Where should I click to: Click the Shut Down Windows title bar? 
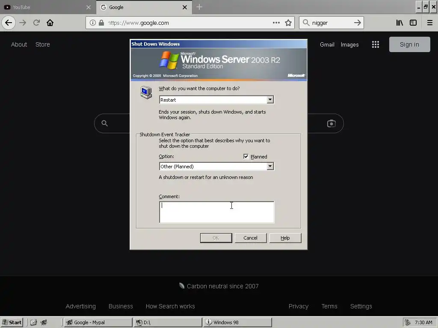coord(219,44)
